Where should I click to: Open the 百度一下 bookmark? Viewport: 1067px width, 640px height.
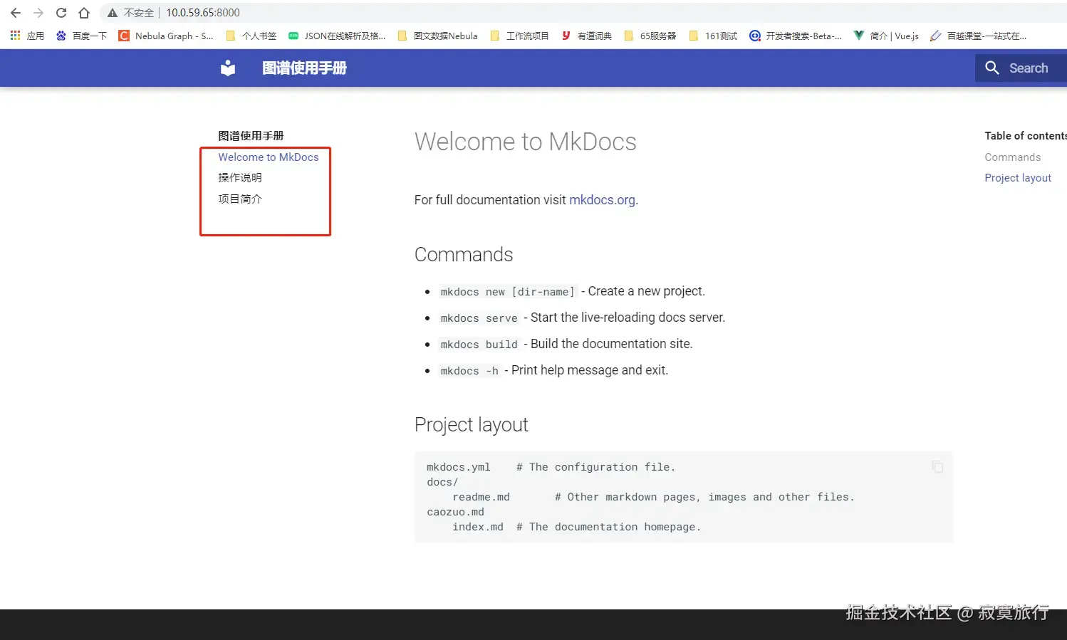click(x=81, y=36)
